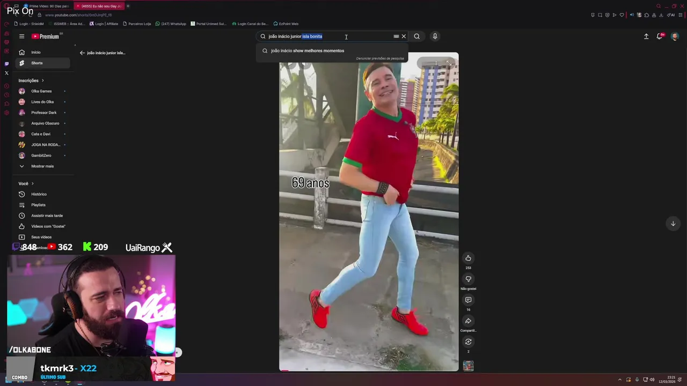The image size is (687, 386).
Task: Open 'EzPoint Web' bookmark
Action: tap(286, 24)
